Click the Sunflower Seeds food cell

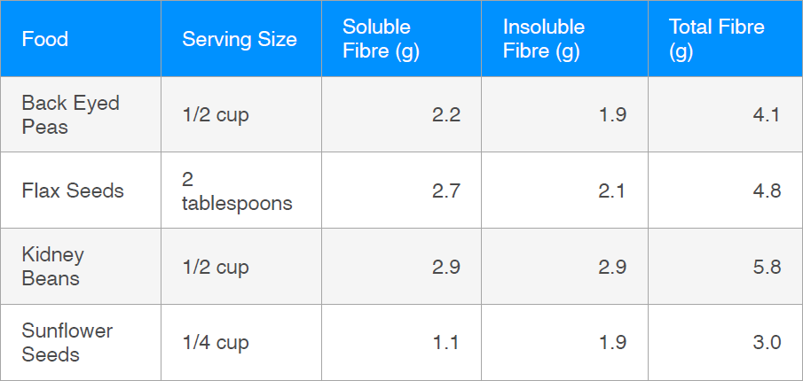click(81, 342)
